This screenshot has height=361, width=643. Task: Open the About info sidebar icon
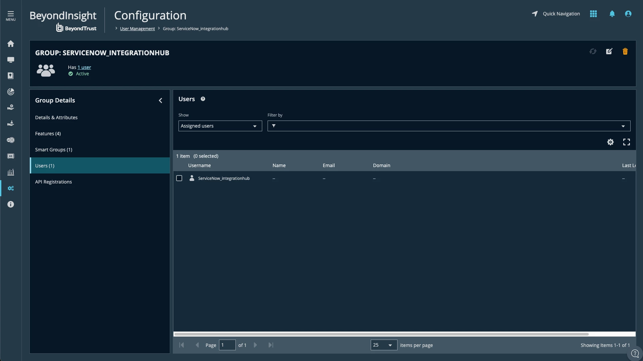11,204
